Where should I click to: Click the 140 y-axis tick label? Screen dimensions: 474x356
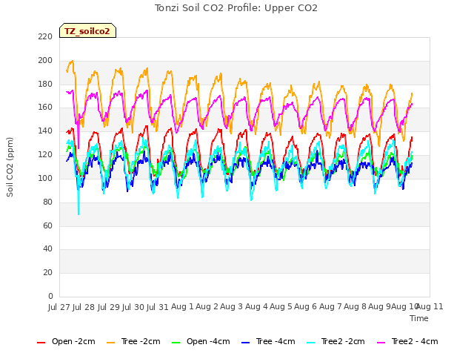[x=45, y=131]
